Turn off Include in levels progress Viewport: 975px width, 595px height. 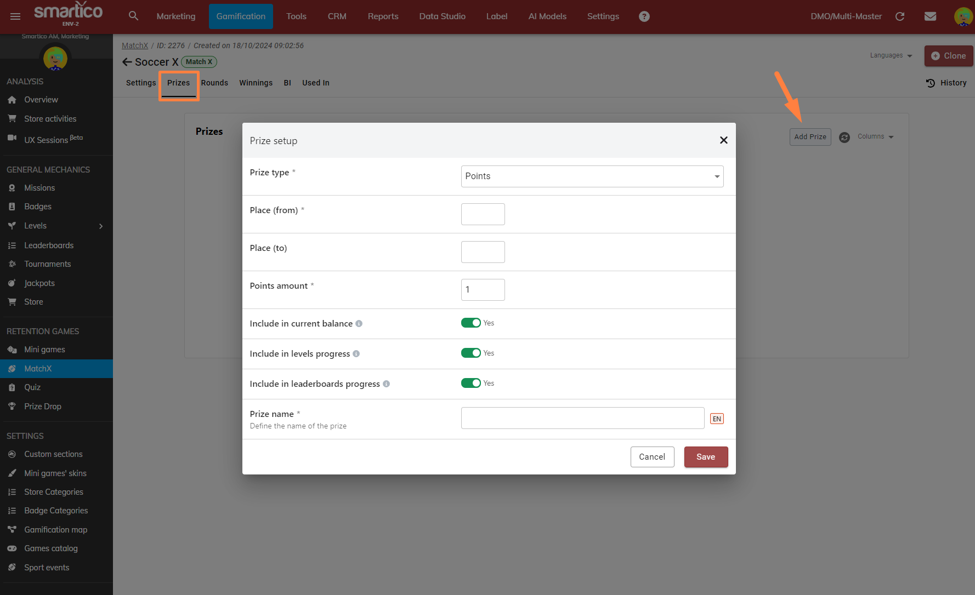click(471, 353)
